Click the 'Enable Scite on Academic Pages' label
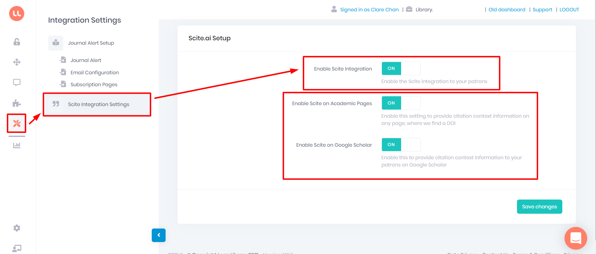Viewport: 596px width, 254px height. click(332, 103)
